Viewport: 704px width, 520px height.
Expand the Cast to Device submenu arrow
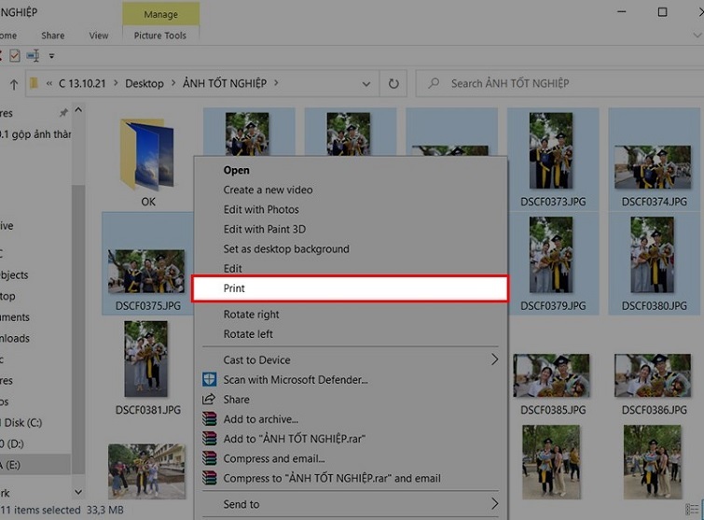(494, 360)
